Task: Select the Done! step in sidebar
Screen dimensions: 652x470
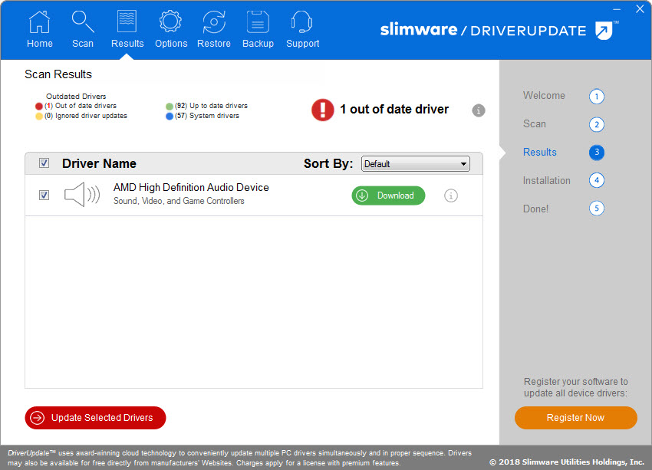Action: 535,209
